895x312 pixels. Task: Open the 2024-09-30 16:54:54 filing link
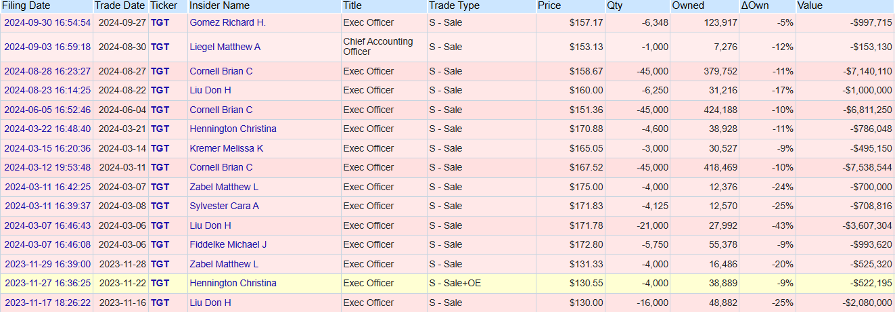pyautogui.click(x=47, y=22)
